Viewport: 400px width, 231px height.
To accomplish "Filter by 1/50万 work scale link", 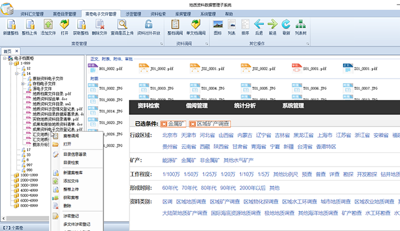I will [x=191, y=174].
